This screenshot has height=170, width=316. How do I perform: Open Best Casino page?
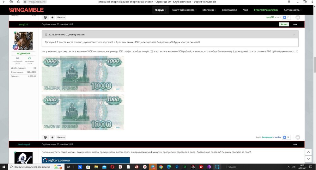point(229,10)
